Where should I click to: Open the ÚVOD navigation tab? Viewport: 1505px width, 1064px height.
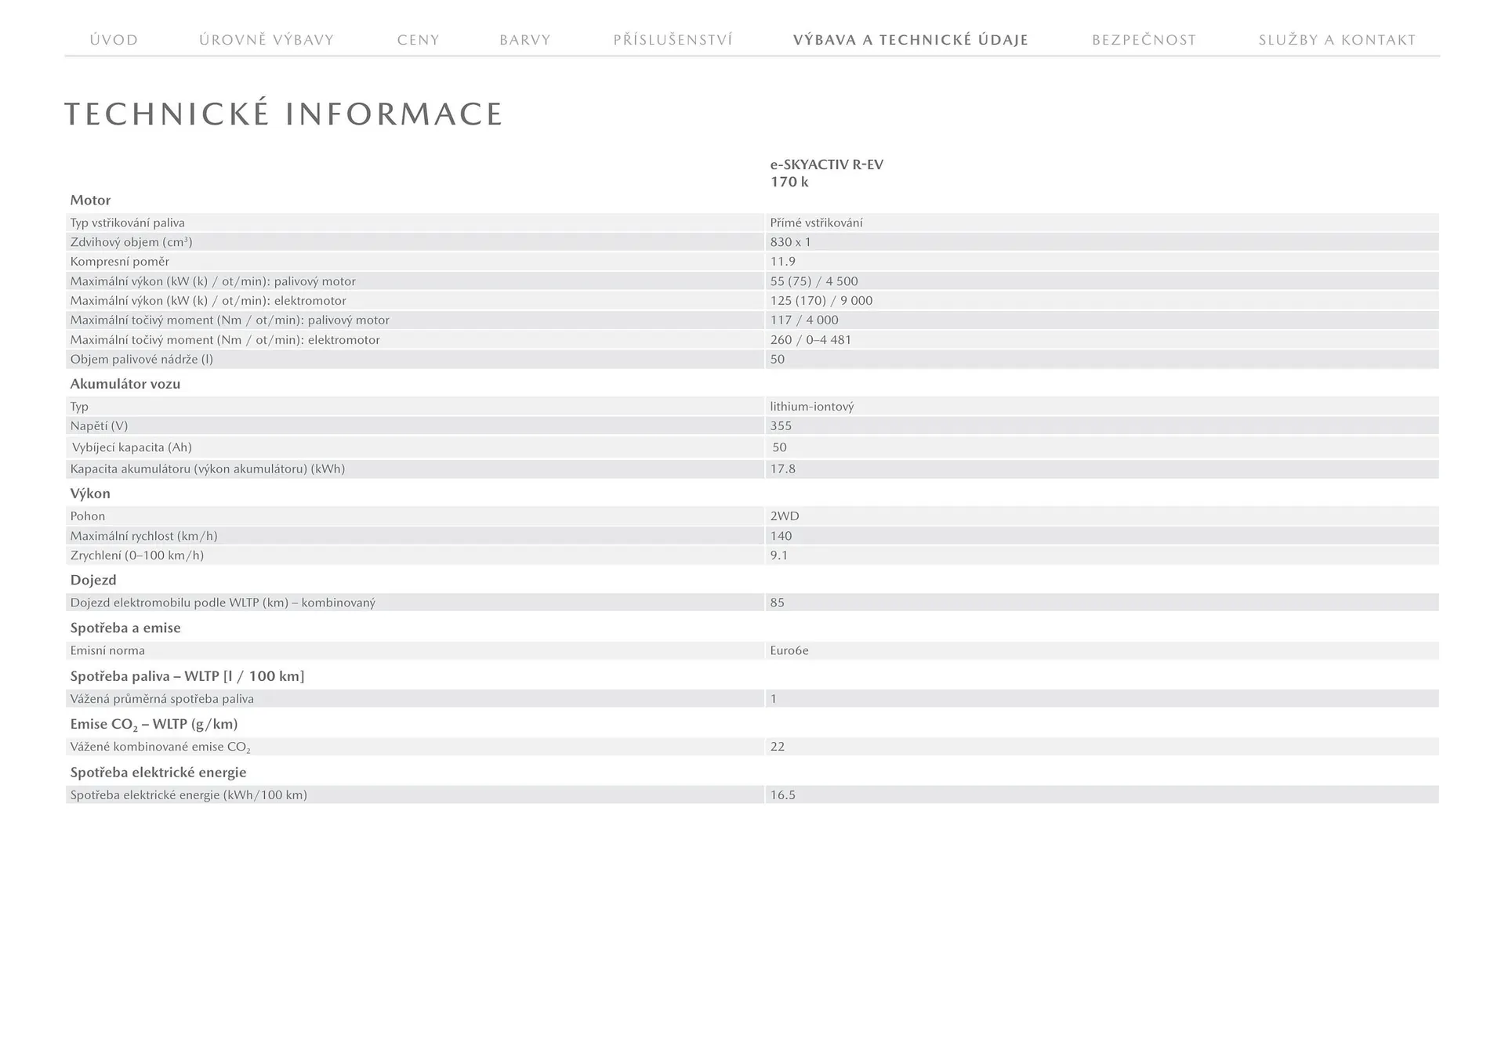(x=114, y=40)
